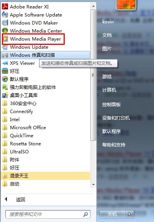Launch 强力卸载电脑上的软件 icon
The height and width of the screenshot is (222, 154).
5,87
